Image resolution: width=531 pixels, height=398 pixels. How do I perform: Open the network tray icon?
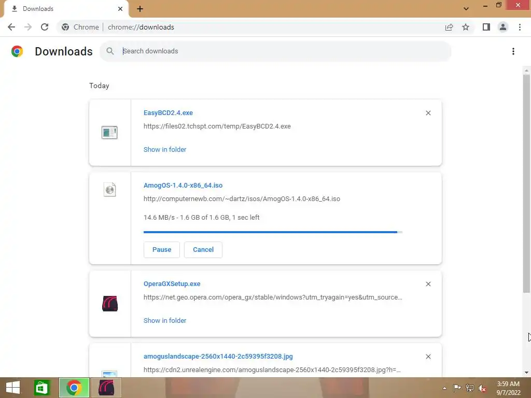click(x=470, y=388)
